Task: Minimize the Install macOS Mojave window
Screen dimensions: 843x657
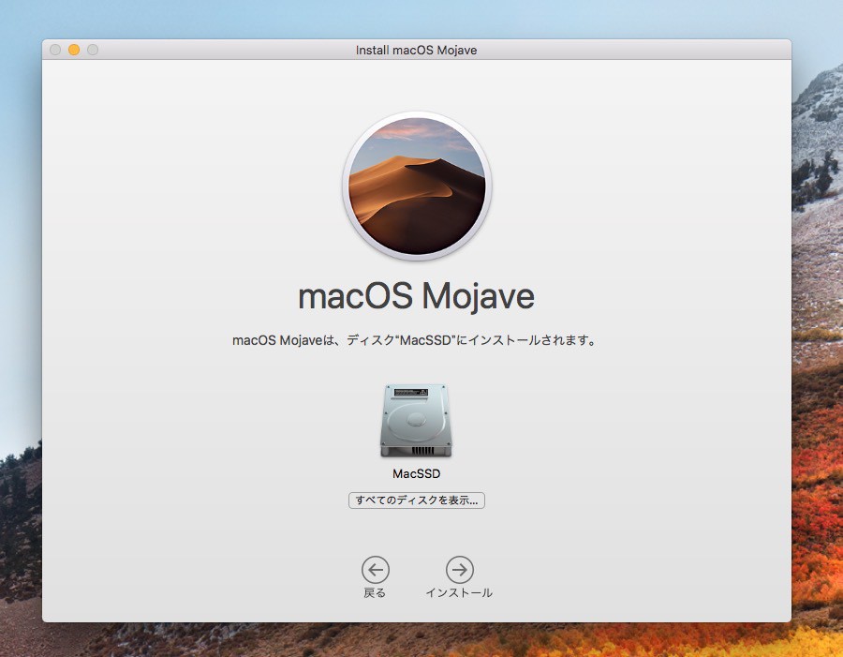Action: [74, 50]
